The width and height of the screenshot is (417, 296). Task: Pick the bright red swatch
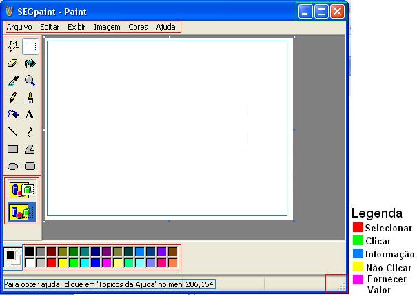(x=51, y=263)
